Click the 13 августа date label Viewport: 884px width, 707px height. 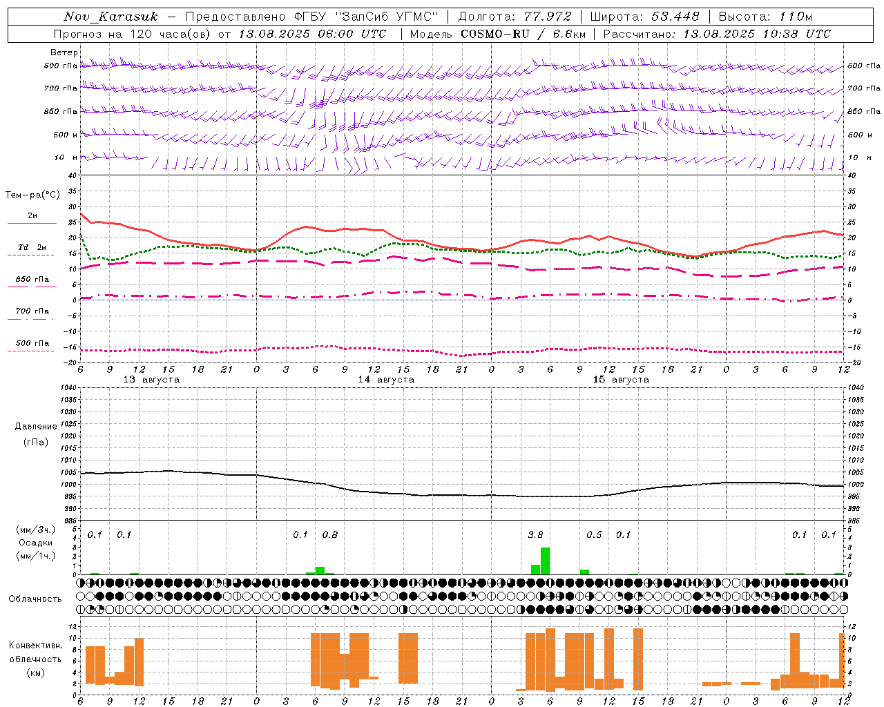point(151,380)
